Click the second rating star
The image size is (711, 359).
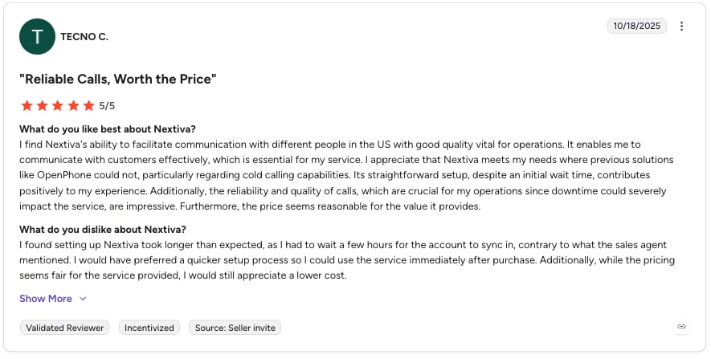click(42, 106)
